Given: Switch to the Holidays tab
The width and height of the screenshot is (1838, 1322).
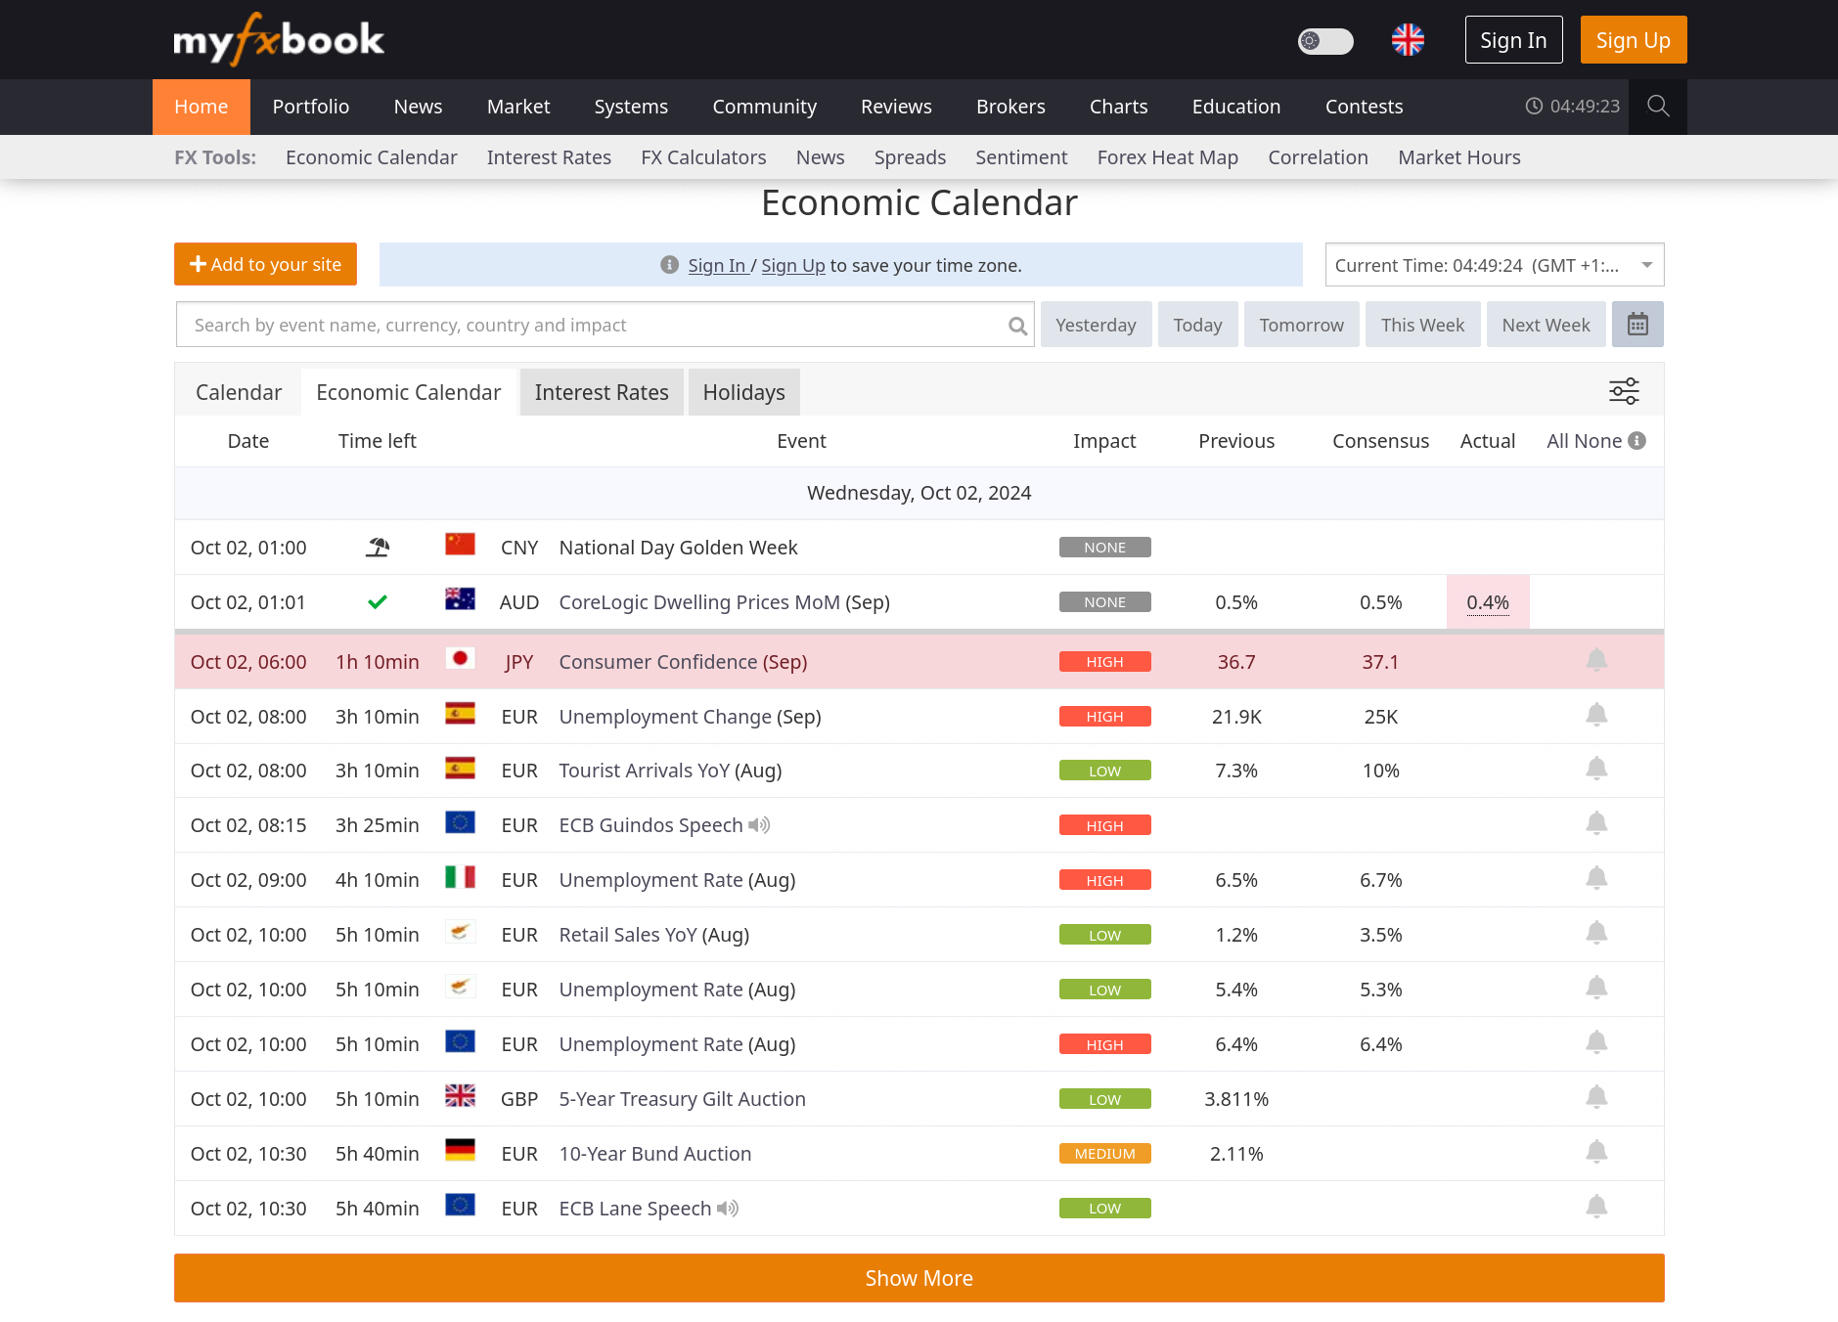Looking at the screenshot, I should (743, 392).
